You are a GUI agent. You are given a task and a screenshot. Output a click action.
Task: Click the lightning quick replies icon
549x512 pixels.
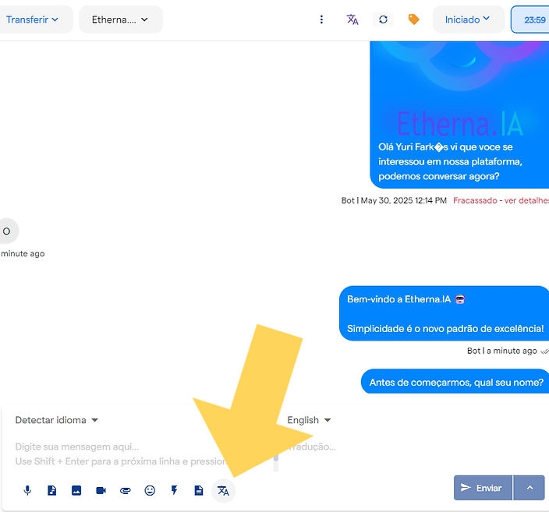(x=175, y=490)
